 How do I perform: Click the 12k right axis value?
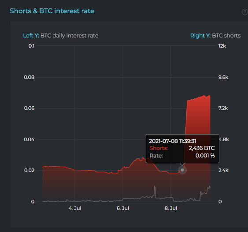[222, 46]
